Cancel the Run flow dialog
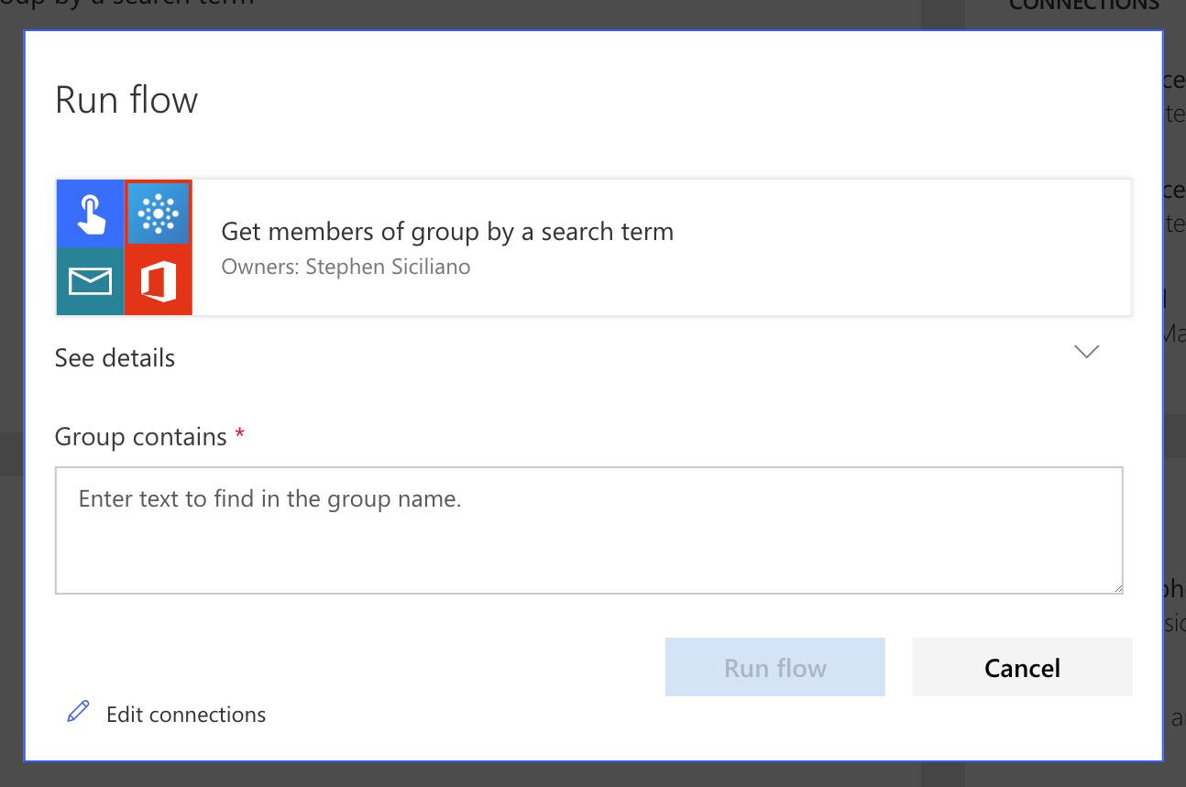Screen dimensions: 1186x787 [1022, 668]
